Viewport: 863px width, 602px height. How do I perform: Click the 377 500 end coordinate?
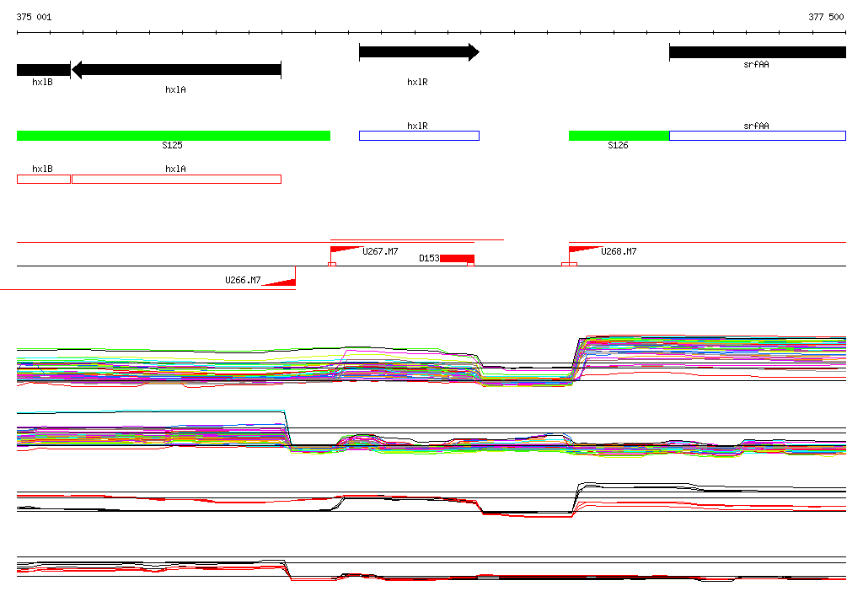pyautogui.click(x=826, y=17)
